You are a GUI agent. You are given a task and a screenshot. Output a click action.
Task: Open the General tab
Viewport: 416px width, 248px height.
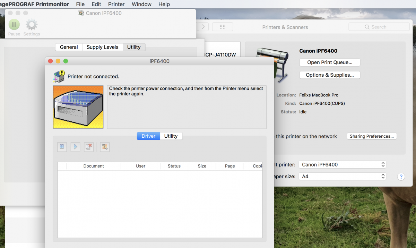69,47
